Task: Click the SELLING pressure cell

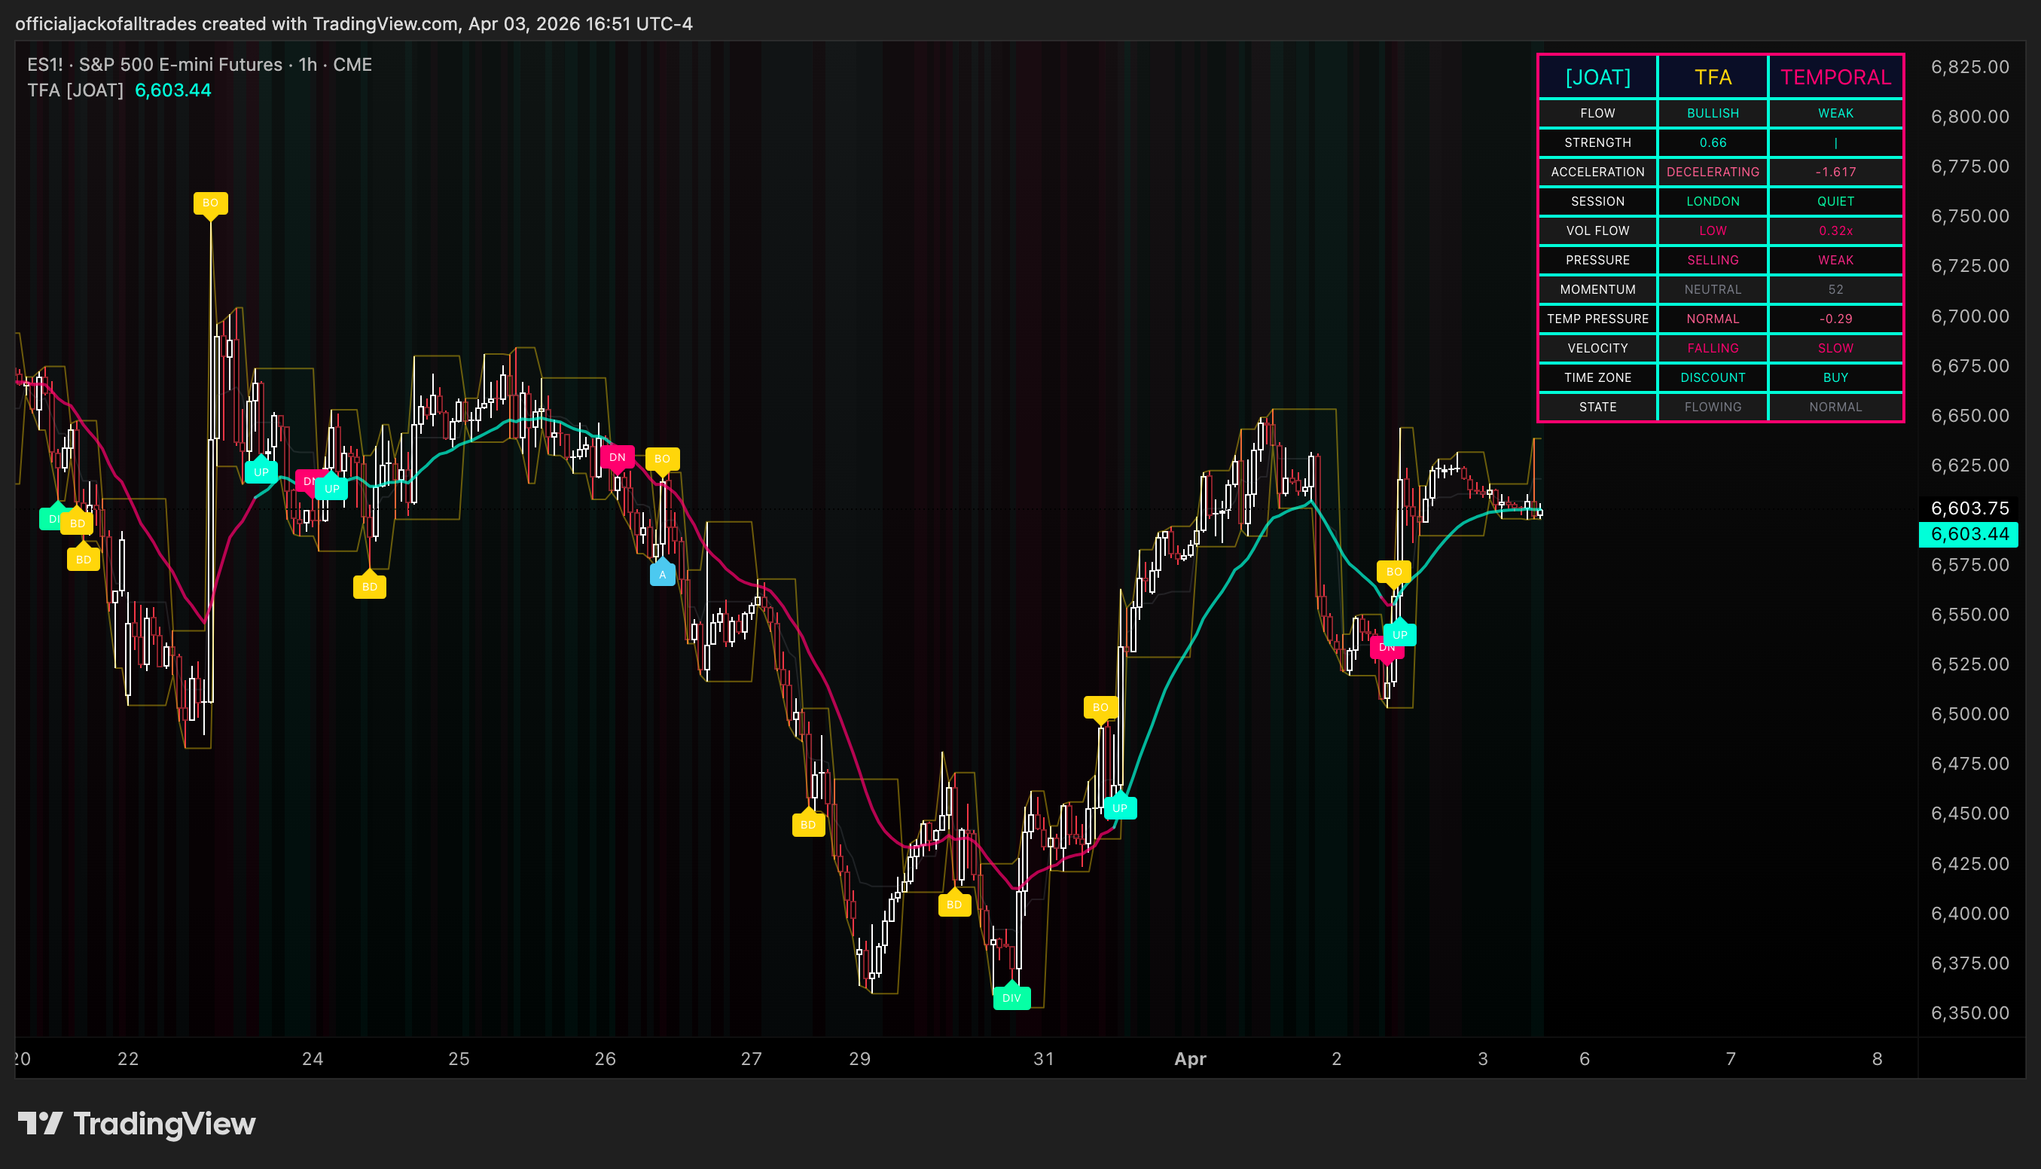Action: pyautogui.click(x=1713, y=260)
